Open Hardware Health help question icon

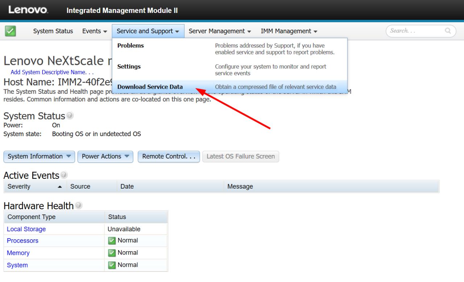(78, 205)
